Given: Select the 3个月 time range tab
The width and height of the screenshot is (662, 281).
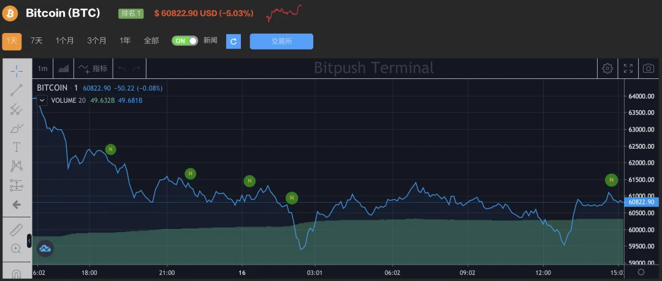Looking at the screenshot, I should pos(97,41).
